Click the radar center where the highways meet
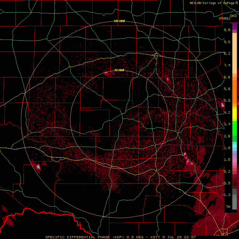 [122, 114]
